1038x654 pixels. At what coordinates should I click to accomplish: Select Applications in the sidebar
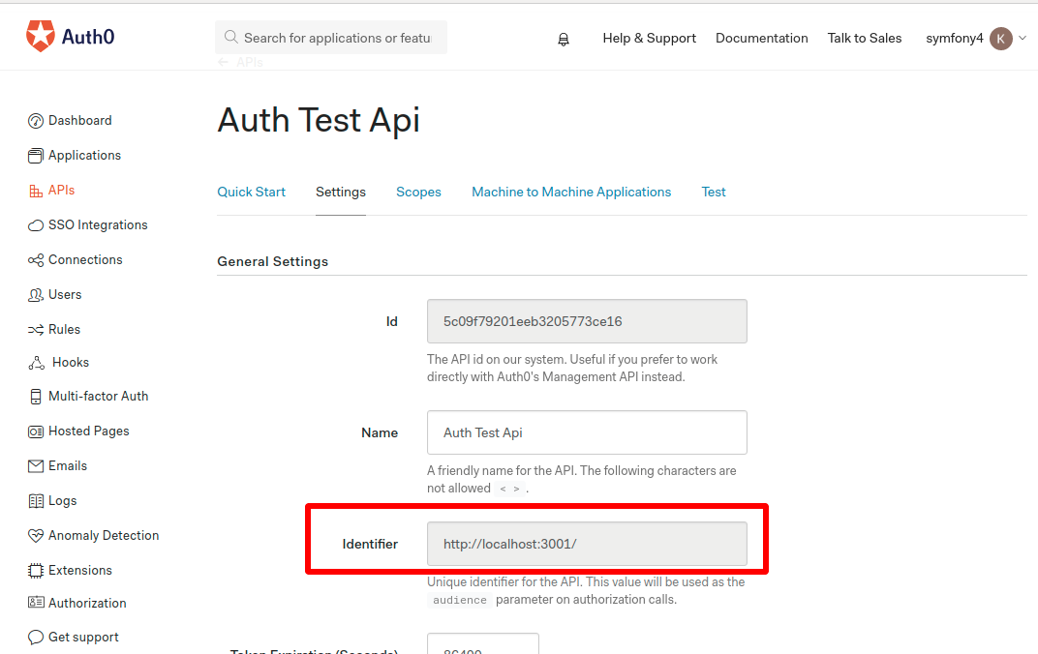[84, 155]
